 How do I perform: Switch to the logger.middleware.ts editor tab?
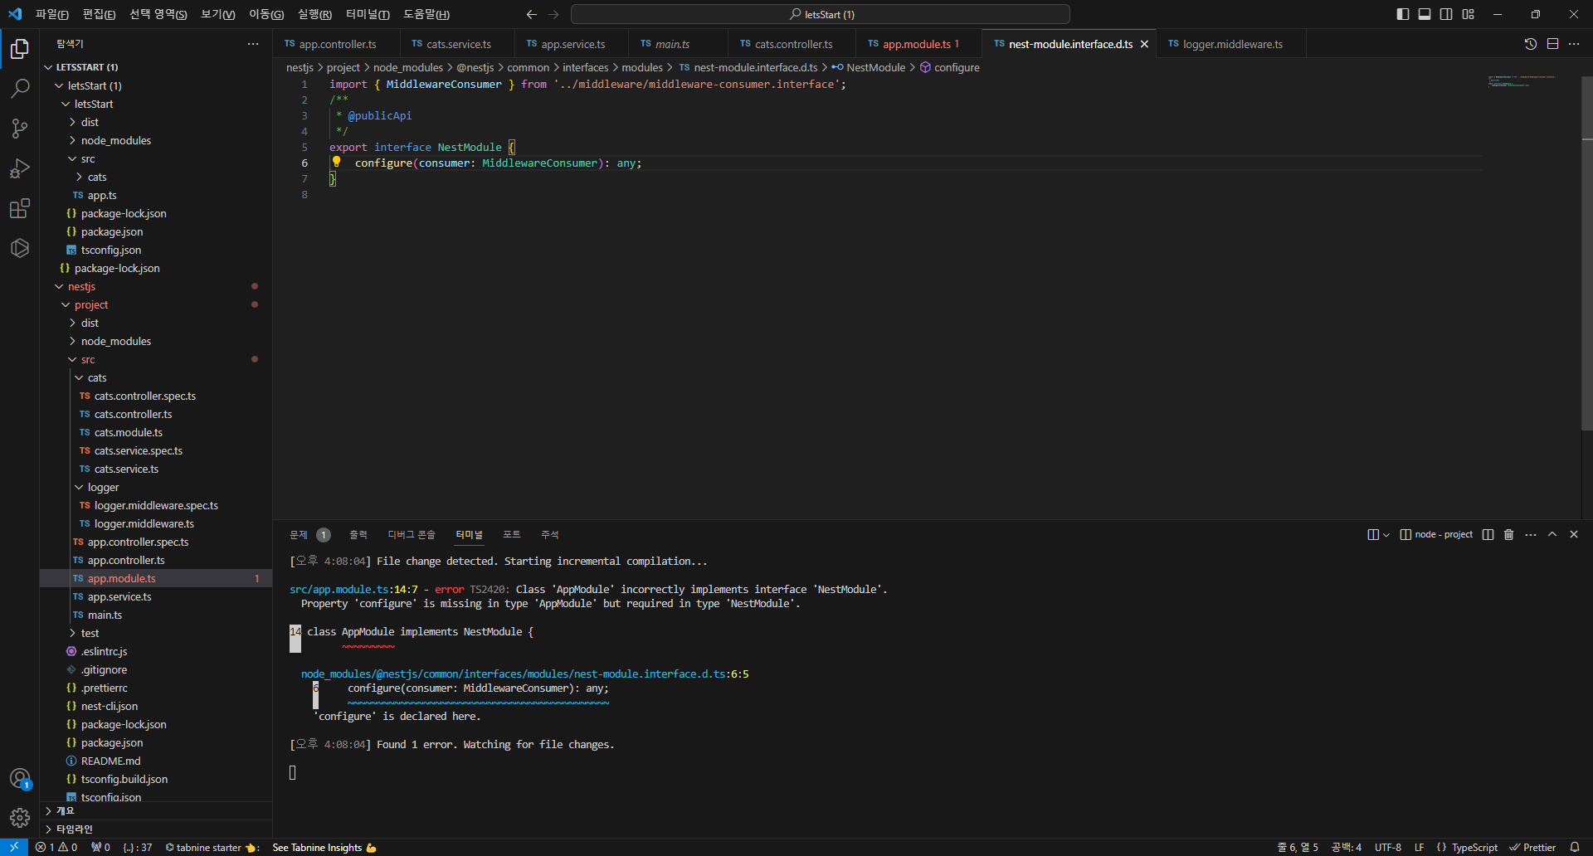[1232, 44]
